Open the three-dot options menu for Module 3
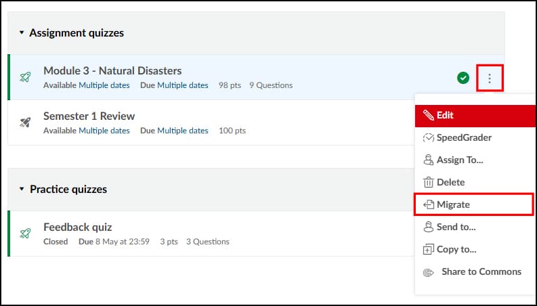This screenshot has width=537, height=306. point(490,79)
